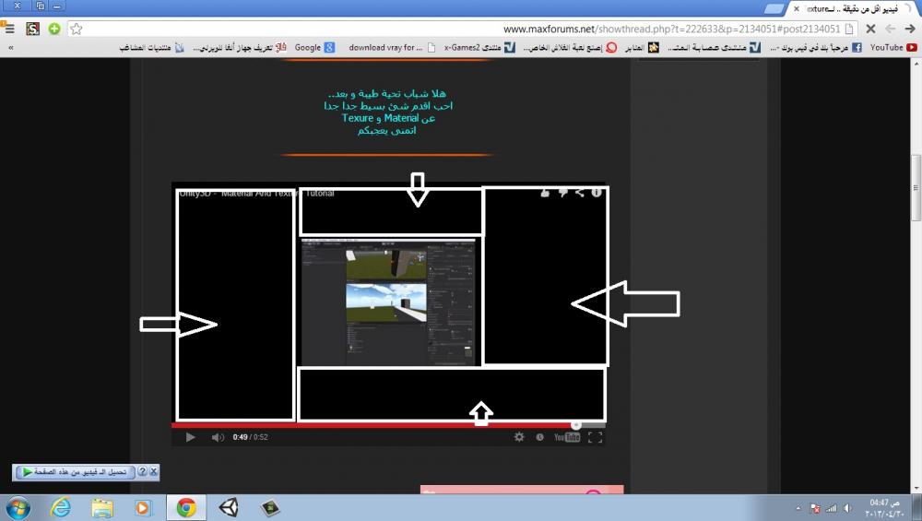Open Windows Explorer folder on taskbar
922x521 pixels.
click(x=101, y=508)
